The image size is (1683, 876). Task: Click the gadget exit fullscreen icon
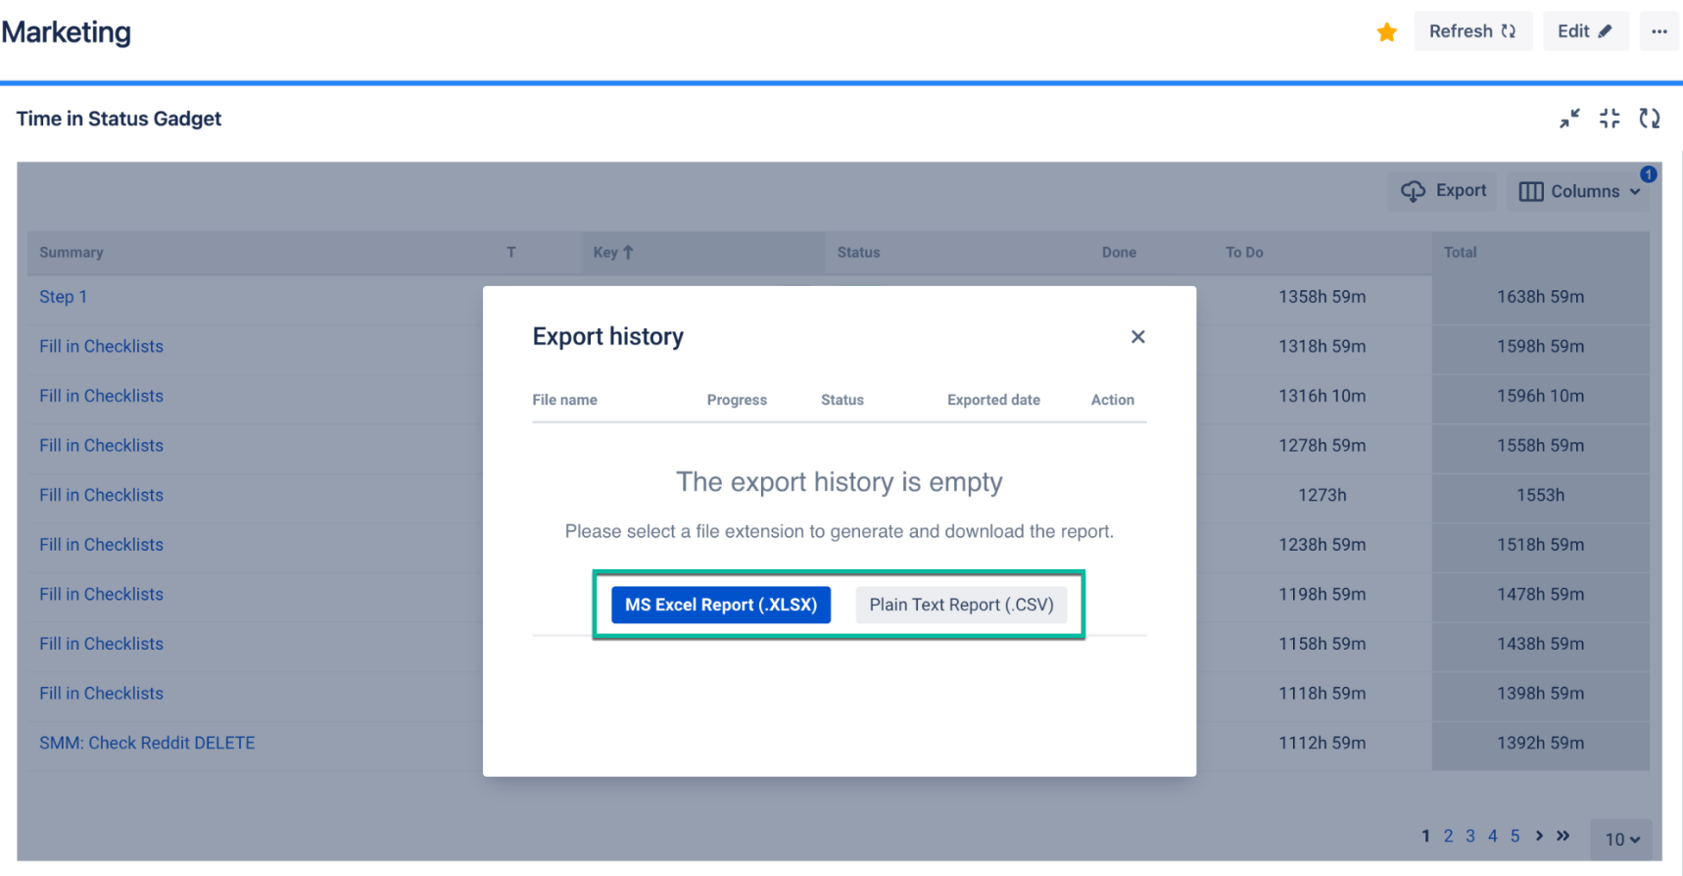click(x=1610, y=119)
